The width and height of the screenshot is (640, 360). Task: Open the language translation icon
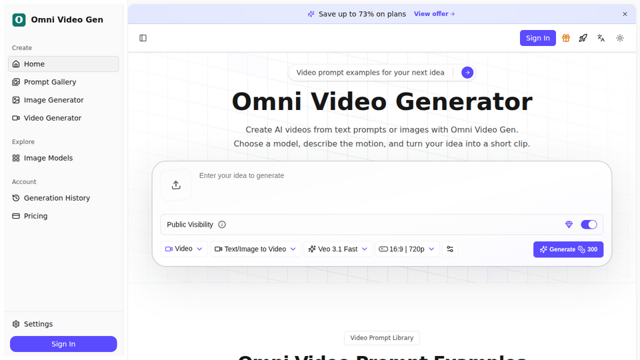601,38
